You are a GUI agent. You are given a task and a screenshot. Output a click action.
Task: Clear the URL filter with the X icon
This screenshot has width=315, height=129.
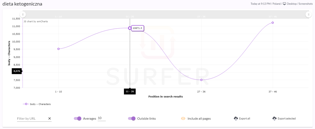[49, 119]
